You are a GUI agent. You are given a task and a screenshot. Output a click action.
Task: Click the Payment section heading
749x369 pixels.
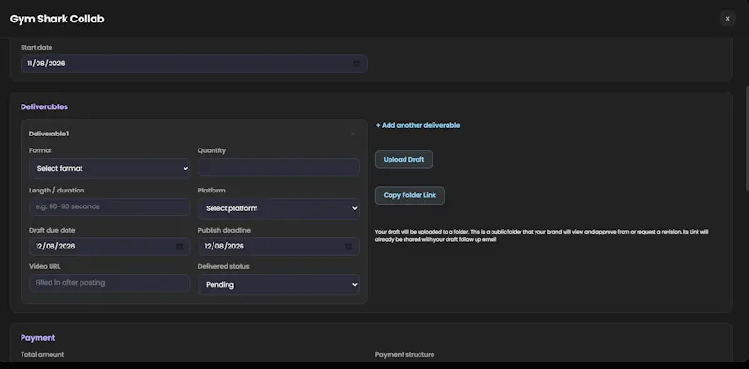coord(37,338)
